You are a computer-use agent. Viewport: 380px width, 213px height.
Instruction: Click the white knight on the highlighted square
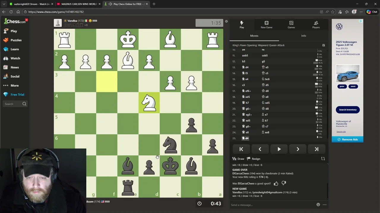[x=149, y=103]
